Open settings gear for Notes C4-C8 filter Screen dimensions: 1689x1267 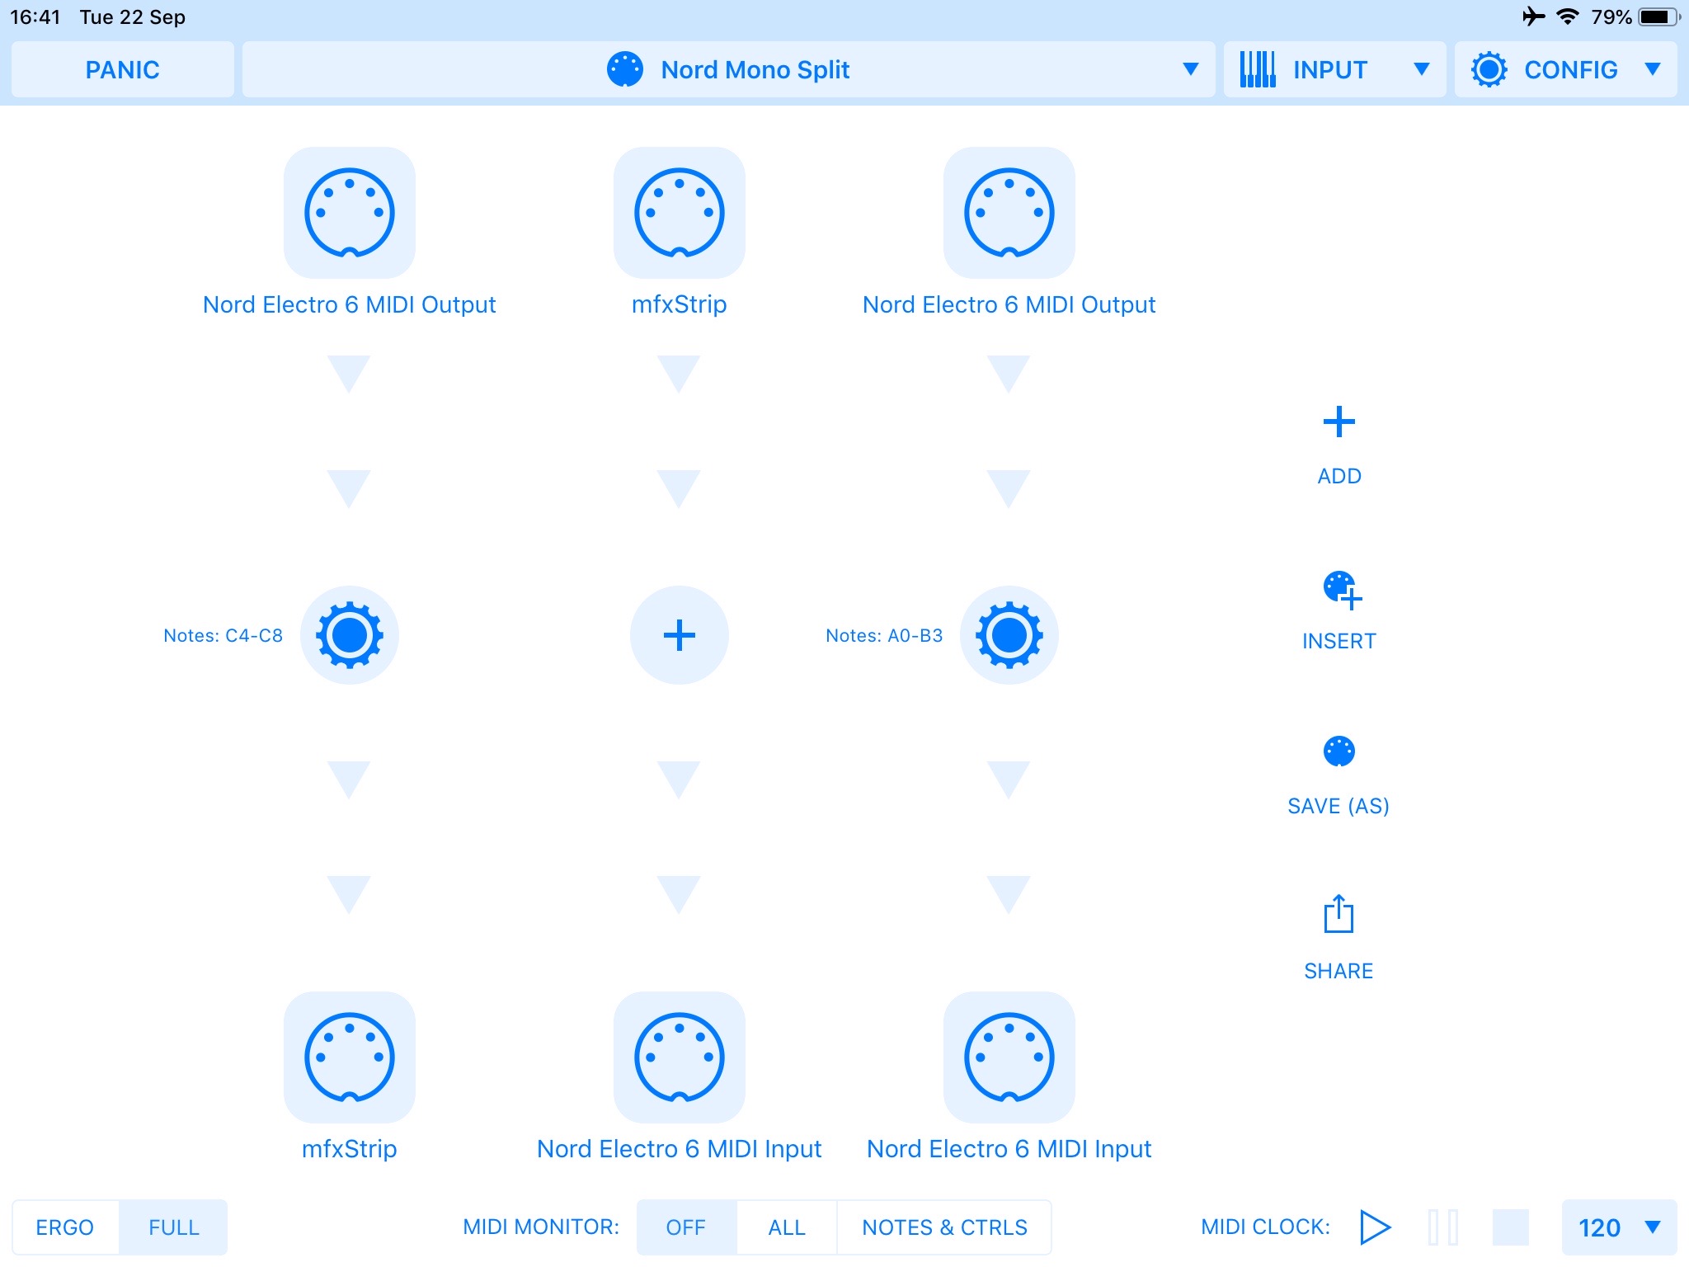[349, 635]
